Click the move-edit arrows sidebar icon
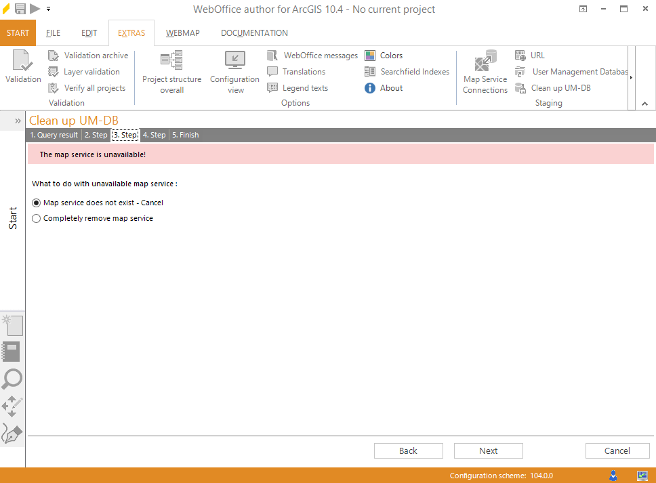The width and height of the screenshot is (656, 483). point(12,406)
